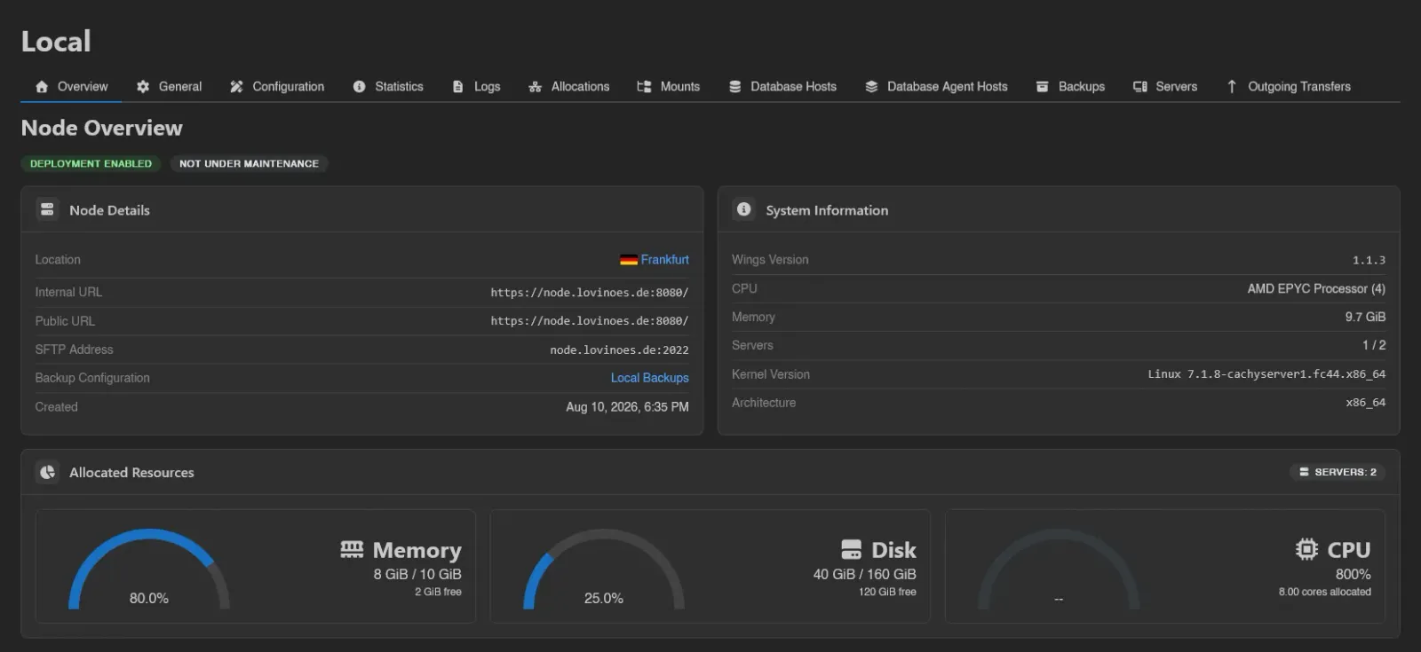Click the Outgoing Transfers arrow icon
The height and width of the screenshot is (652, 1421).
1232,87
